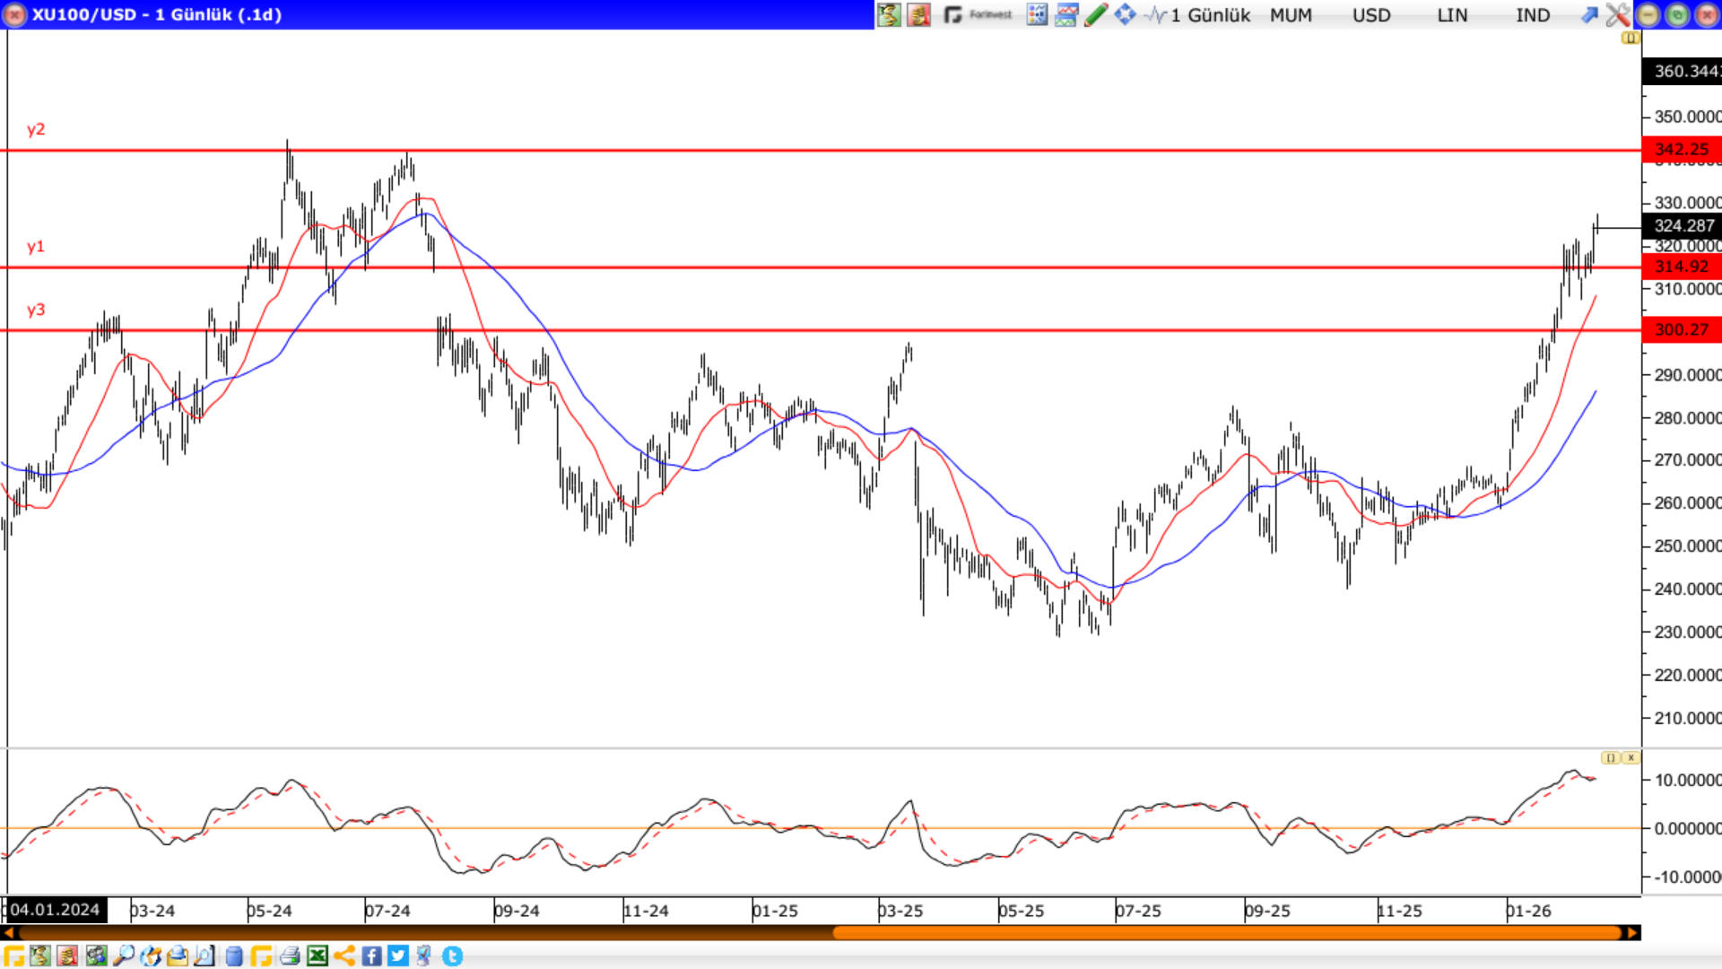Expand the small yellow pane button near price axis
Viewport: 1722px width, 969px height.
coord(1631,38)
